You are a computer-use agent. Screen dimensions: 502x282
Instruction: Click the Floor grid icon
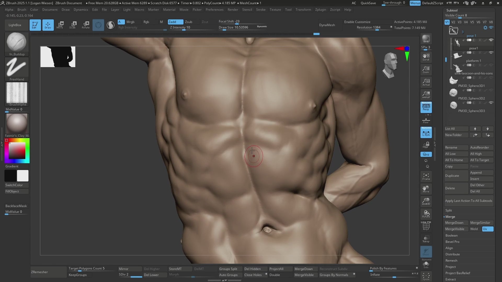click(426, 120)
